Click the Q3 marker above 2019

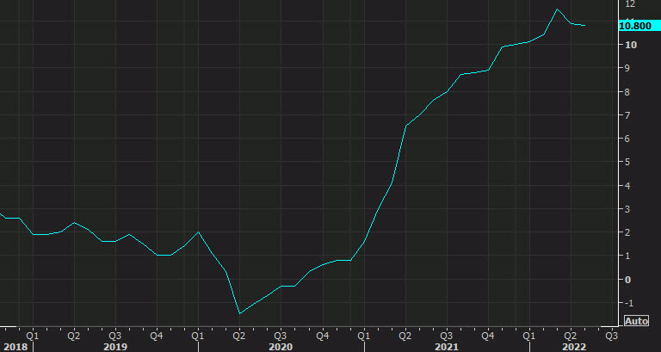tap(114, 336)
